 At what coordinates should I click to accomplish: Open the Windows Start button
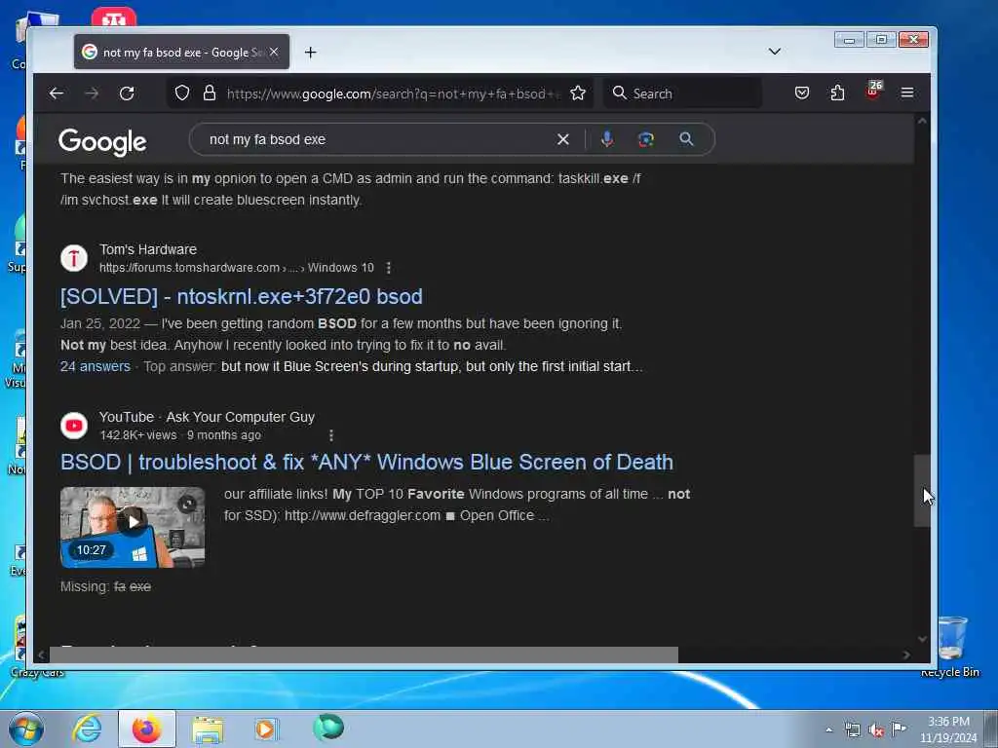[x=26, y=729]
